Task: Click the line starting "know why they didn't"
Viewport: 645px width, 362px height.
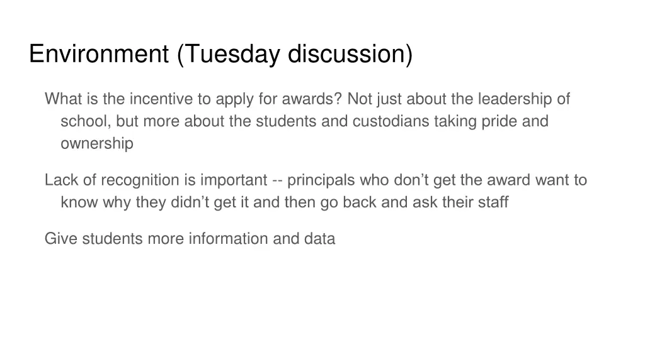Action: coord(284,202)
